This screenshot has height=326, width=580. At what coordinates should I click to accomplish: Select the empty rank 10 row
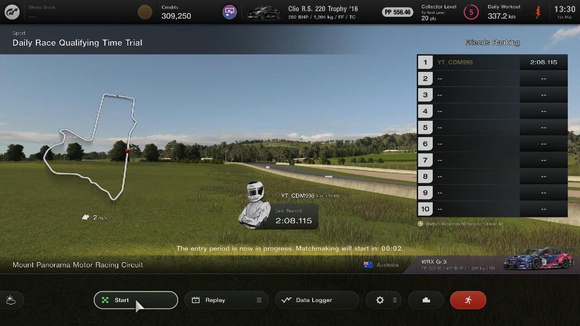492,209
